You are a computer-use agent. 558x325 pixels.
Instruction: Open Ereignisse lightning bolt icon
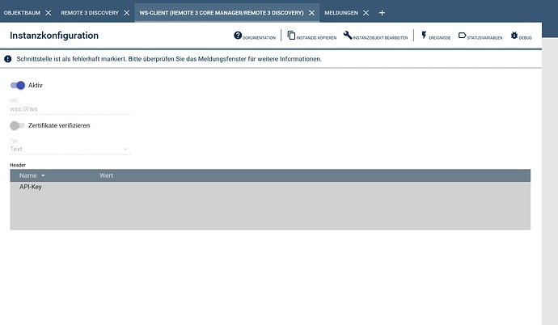pyautogui.click(x=424, y=36)
